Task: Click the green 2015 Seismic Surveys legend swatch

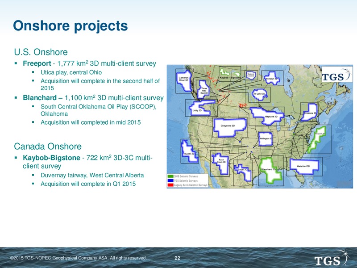Action: (x=170, y=176)
